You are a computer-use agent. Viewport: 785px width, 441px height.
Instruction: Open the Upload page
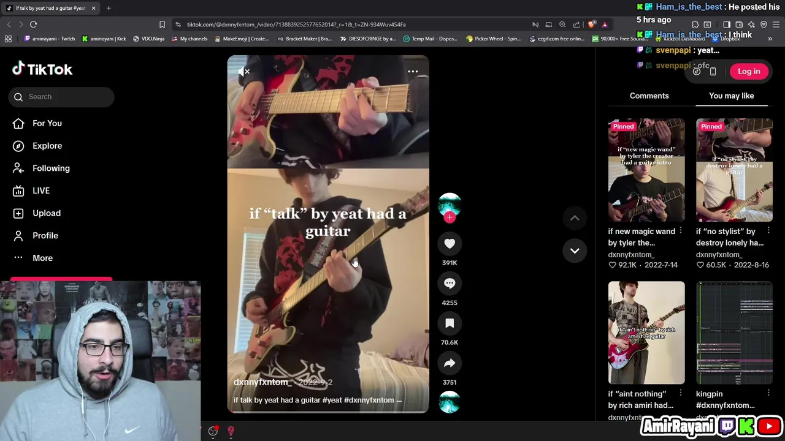[37, 213]
